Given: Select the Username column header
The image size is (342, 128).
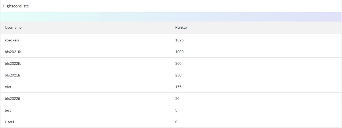Looking at the screenshot, I should pos(13,28).
